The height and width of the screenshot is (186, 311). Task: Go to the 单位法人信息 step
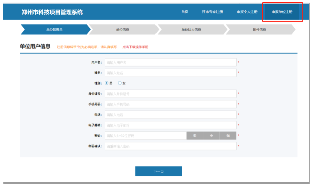point(192,30)
